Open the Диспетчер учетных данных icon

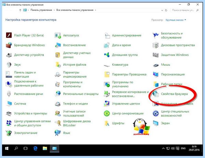pyautogui.click(x=58, y=55)
